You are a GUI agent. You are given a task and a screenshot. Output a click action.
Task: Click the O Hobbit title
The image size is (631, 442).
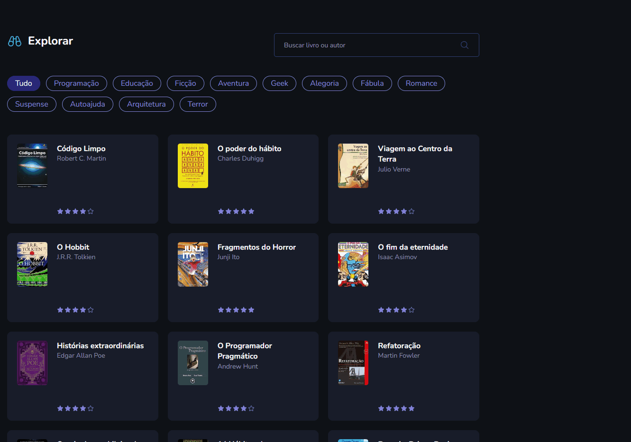73,247
